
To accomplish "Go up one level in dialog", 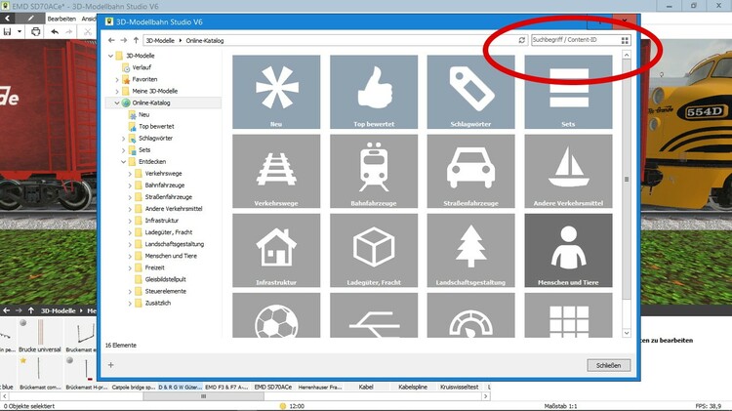I will pyautogui.click(x=136, y=41).
